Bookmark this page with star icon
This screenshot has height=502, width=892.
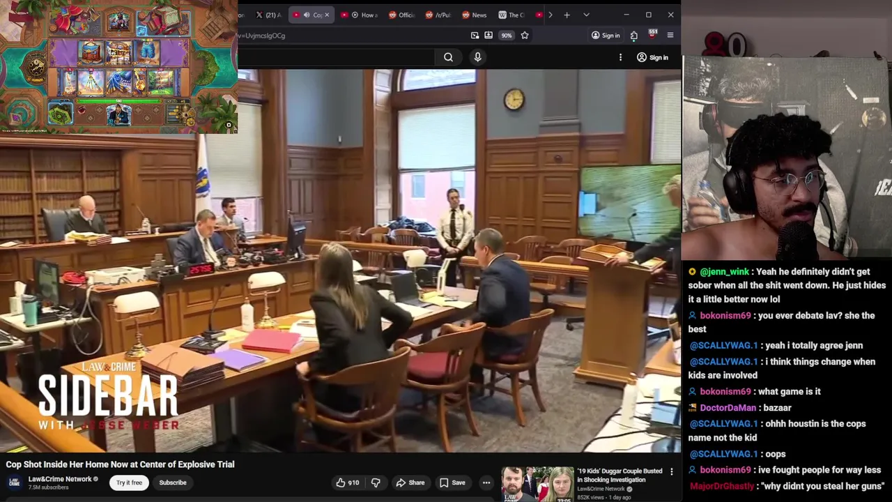[525, 36]
